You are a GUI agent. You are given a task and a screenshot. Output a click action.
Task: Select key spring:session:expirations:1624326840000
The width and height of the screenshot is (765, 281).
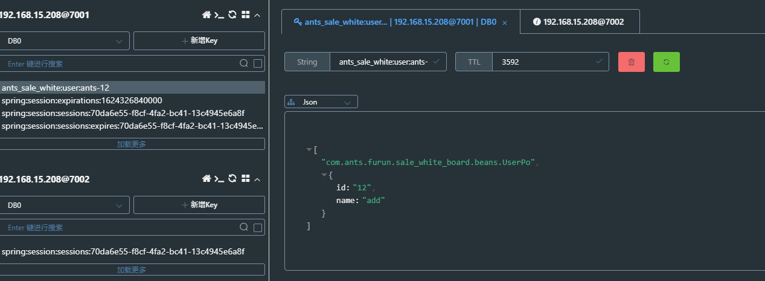coord(132,100)
